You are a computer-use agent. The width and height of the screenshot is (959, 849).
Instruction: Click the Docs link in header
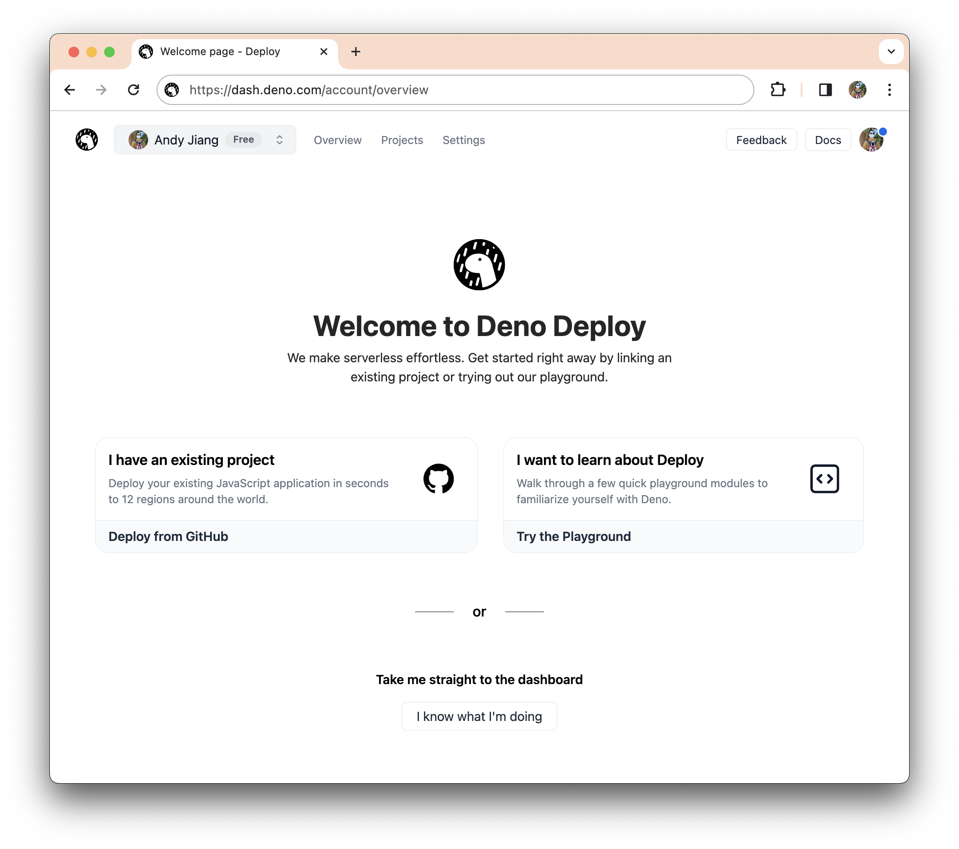click(827, 139)
